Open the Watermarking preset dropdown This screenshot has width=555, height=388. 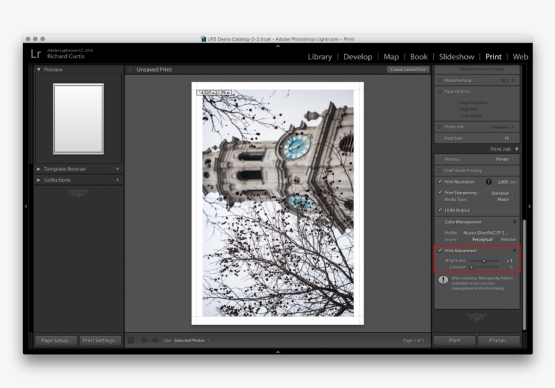click(507, 80)
